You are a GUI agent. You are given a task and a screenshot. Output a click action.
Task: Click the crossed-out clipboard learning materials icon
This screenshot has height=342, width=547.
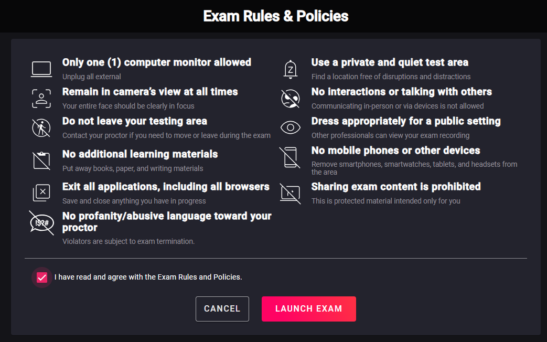click(41, 161)
